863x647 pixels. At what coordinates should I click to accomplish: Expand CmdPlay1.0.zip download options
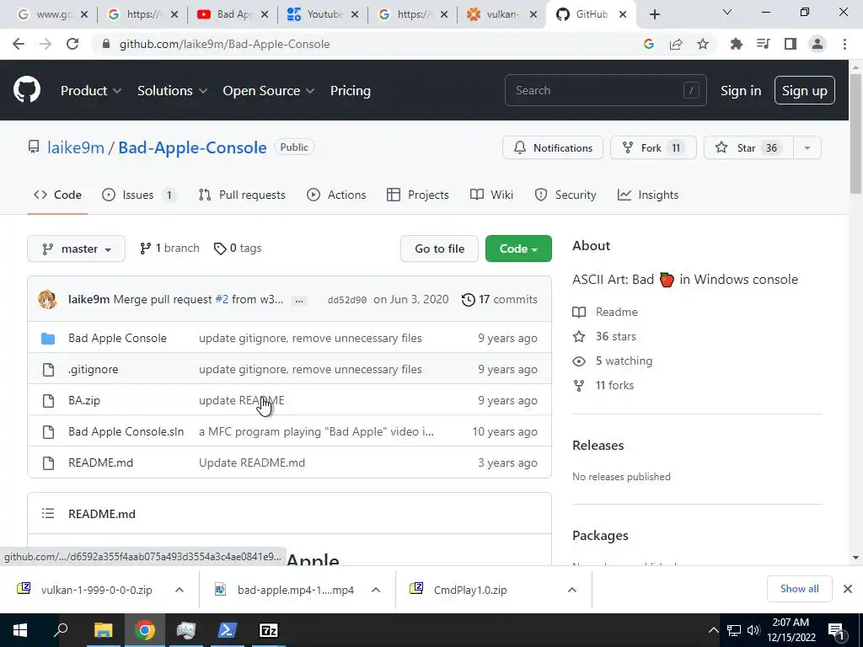(572, 590)
